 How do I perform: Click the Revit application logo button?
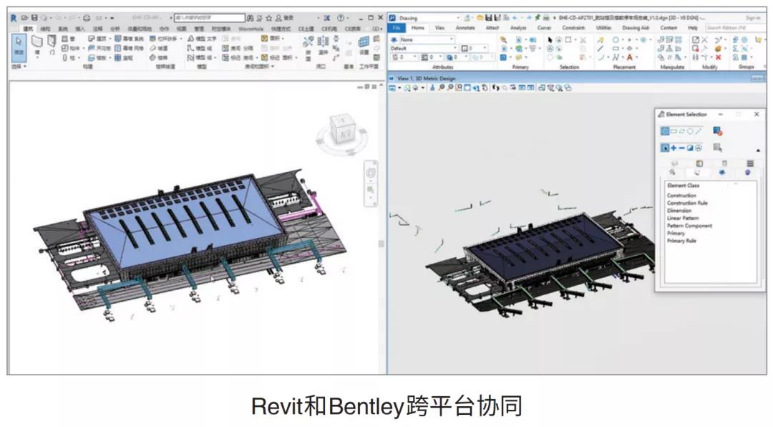pos(14,18)
